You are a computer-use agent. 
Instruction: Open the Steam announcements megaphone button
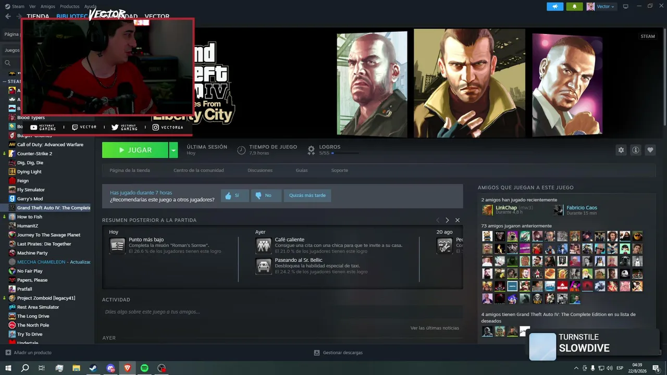(555, 6)
